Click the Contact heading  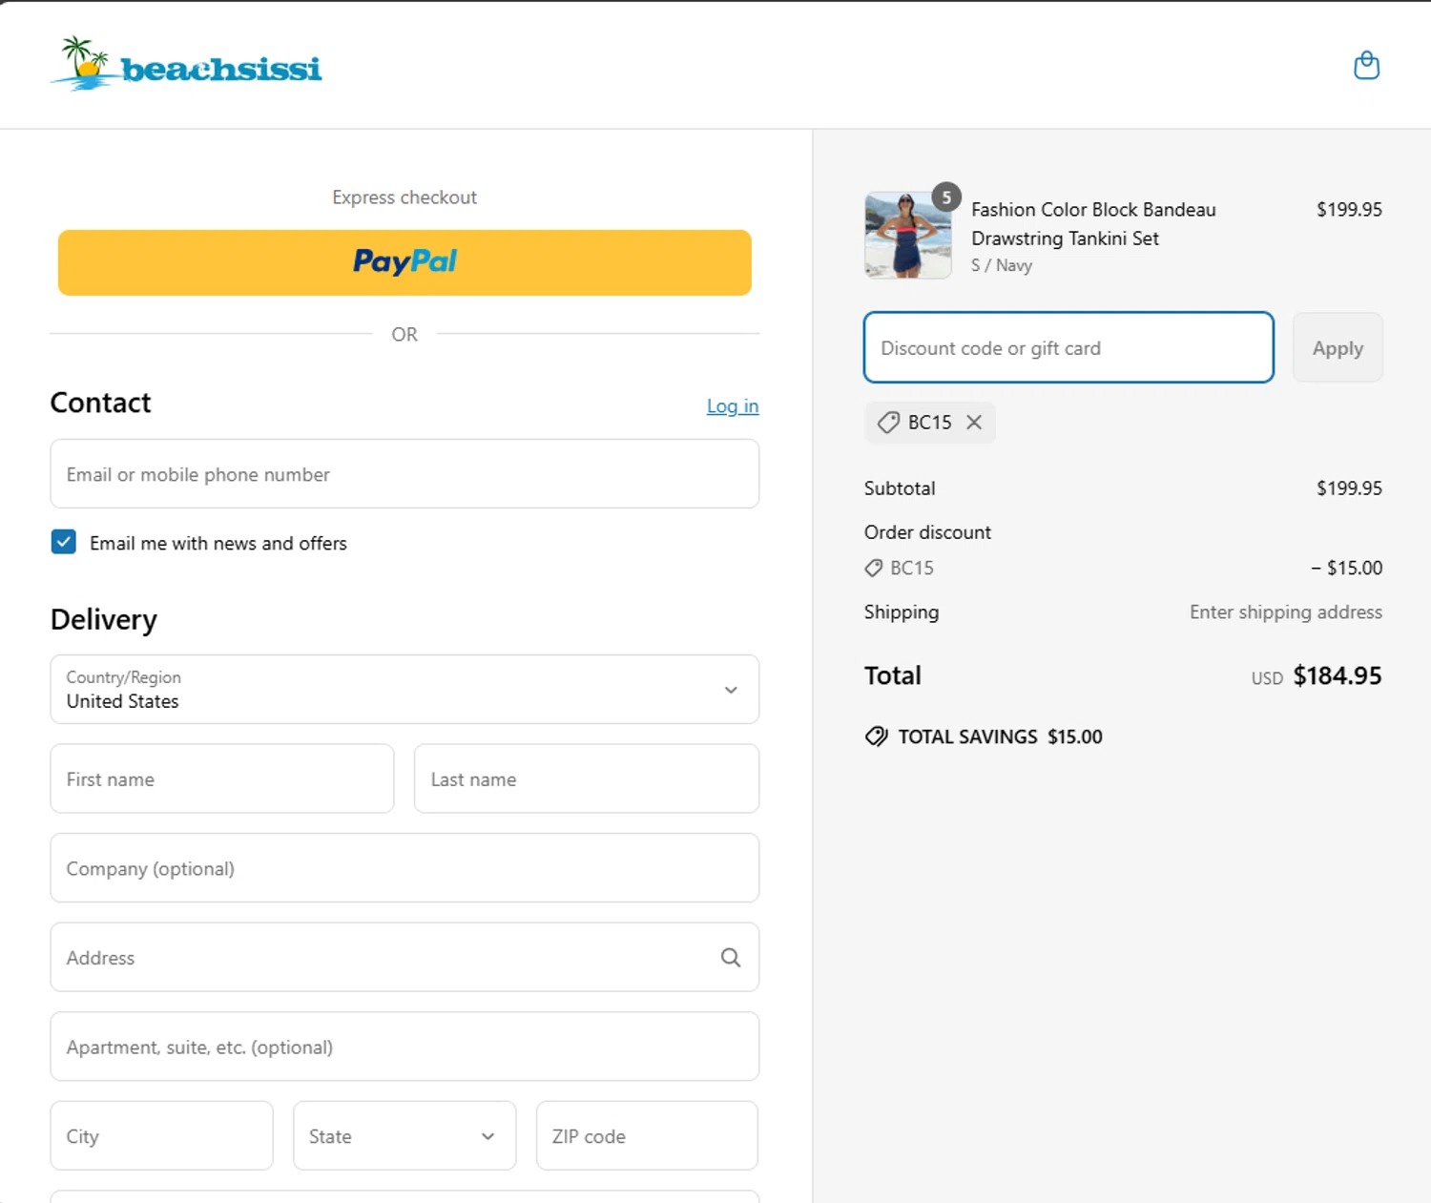[x=100, y=403]
